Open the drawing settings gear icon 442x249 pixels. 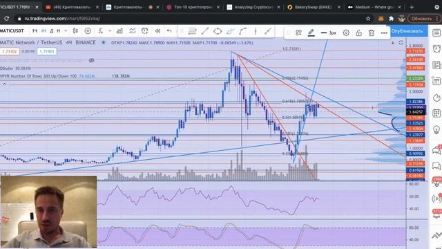tap(346, 33)
